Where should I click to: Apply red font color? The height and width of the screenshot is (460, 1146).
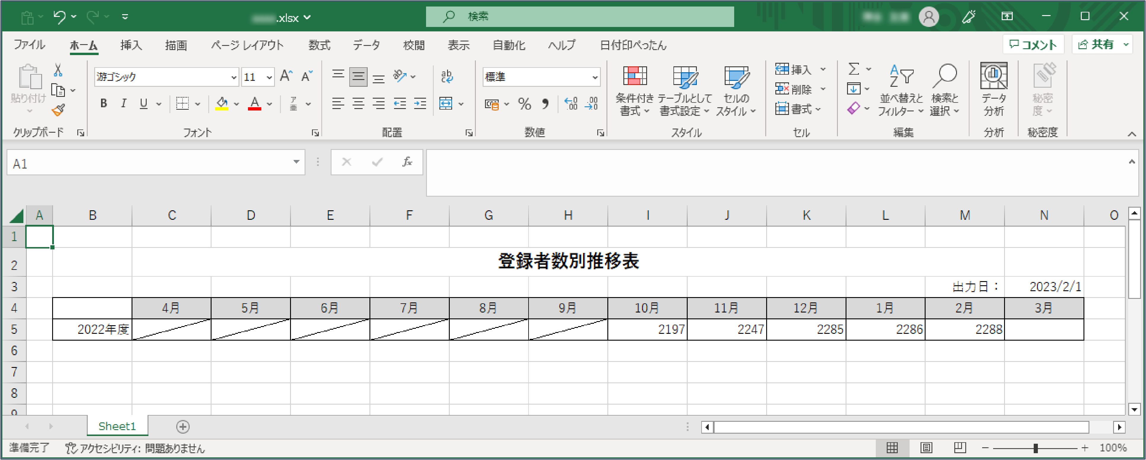click(x=255, y=104)
